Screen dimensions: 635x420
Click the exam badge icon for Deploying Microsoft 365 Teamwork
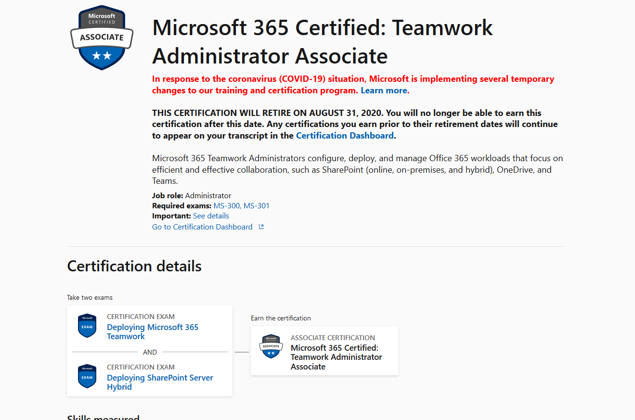[x=87, y=326]
